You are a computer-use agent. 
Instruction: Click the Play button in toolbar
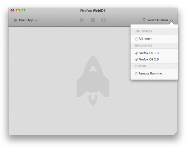click(x=82, y=20)
